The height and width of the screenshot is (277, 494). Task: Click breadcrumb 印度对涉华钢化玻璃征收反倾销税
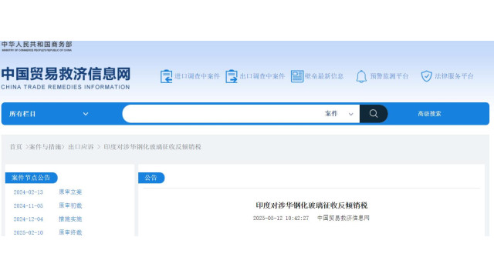(153, 147)
